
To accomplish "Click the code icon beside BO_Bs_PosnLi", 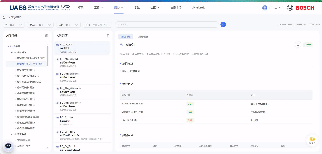I will (57, 132).
